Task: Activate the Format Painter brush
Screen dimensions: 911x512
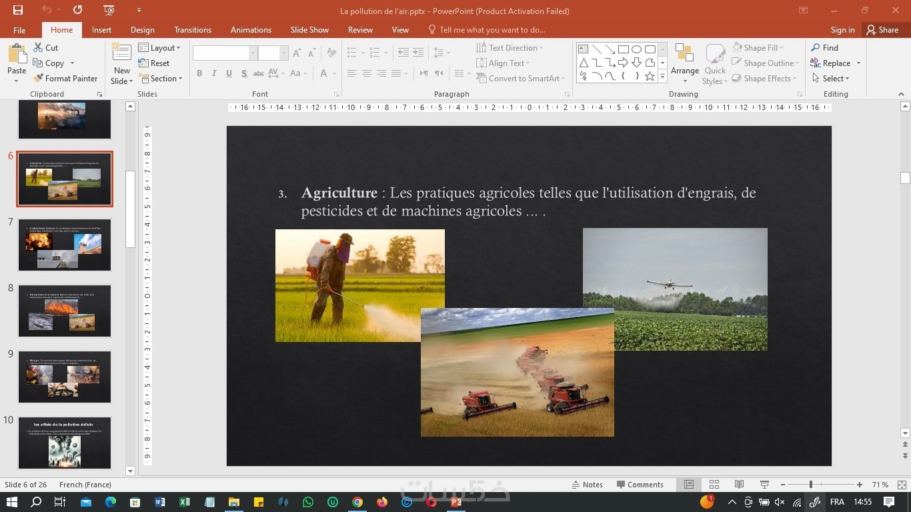Action: (65, 79)
